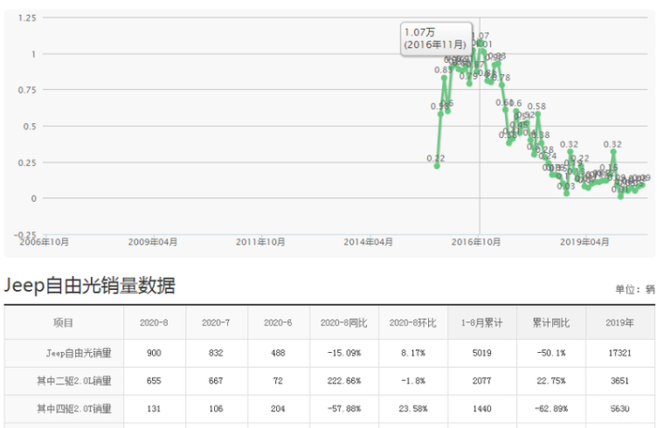Click cell value 72 in 二驱2.0L row

pos(278,381)
